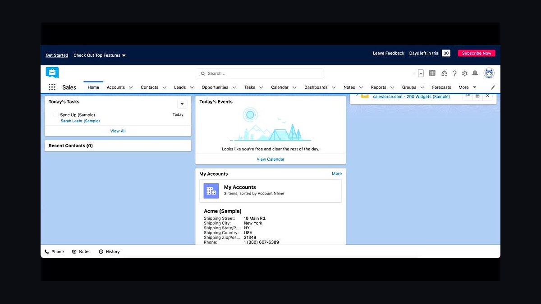The width and height of the screenshot is (541, 304).
Task: Open the Sarah Loehr (Sample) contact link
Action: (80, 121)
